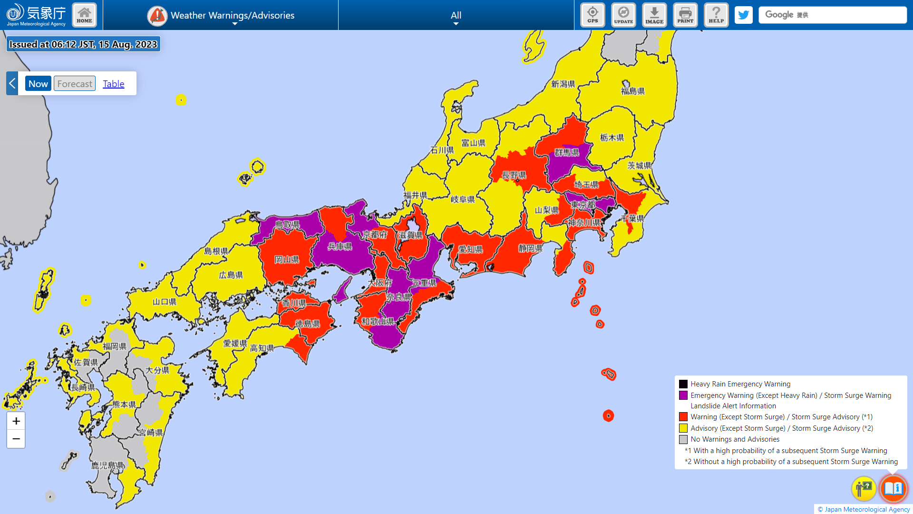
Task: Share via the Twitter bird icon
Action: point(743,15)
